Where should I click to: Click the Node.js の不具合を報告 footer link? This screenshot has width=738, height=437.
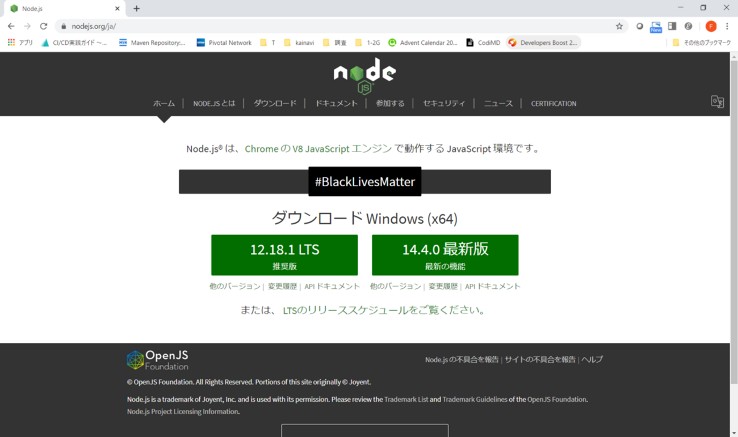(462, 359)
